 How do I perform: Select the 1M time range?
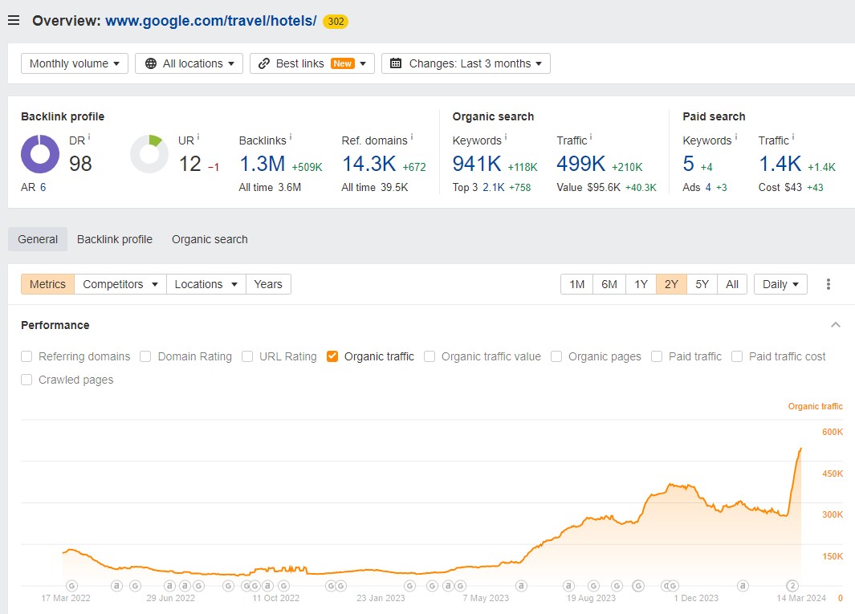(577, 284)
